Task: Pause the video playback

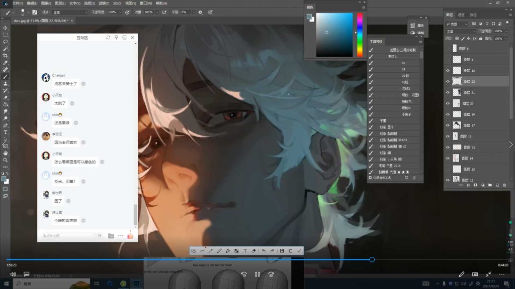Action: [x=257, y=274]
